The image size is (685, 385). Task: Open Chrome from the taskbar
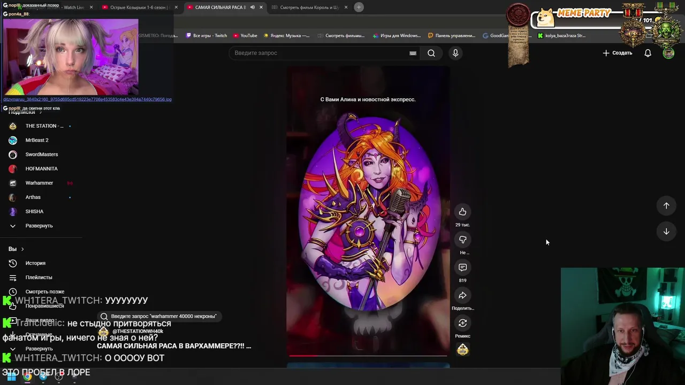pyautogui.click(x=27, y=378)
